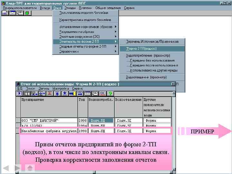The height and width of the screenshot is (174, 232).
Task: Open the Платежи menu
Action: (85, 8)
